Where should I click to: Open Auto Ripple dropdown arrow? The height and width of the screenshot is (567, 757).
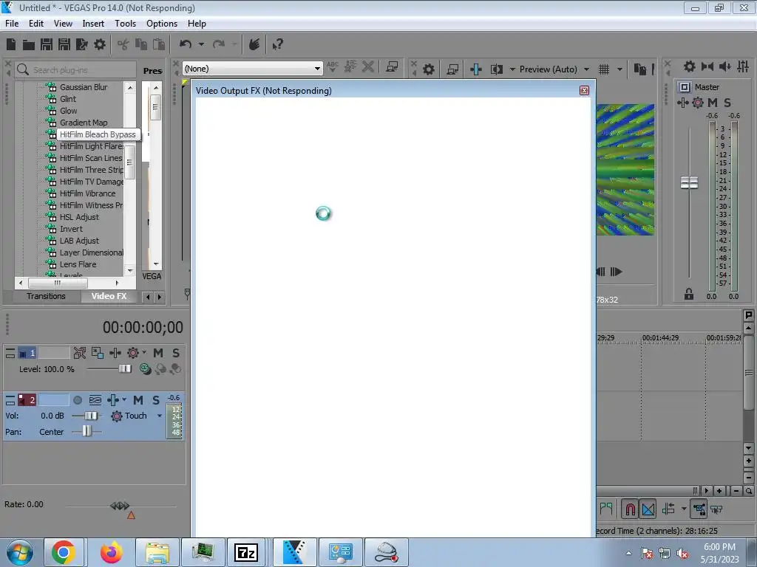[684, 509]
